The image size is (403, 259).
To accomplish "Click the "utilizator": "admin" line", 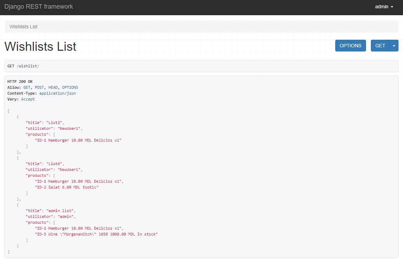I will 50,217.
